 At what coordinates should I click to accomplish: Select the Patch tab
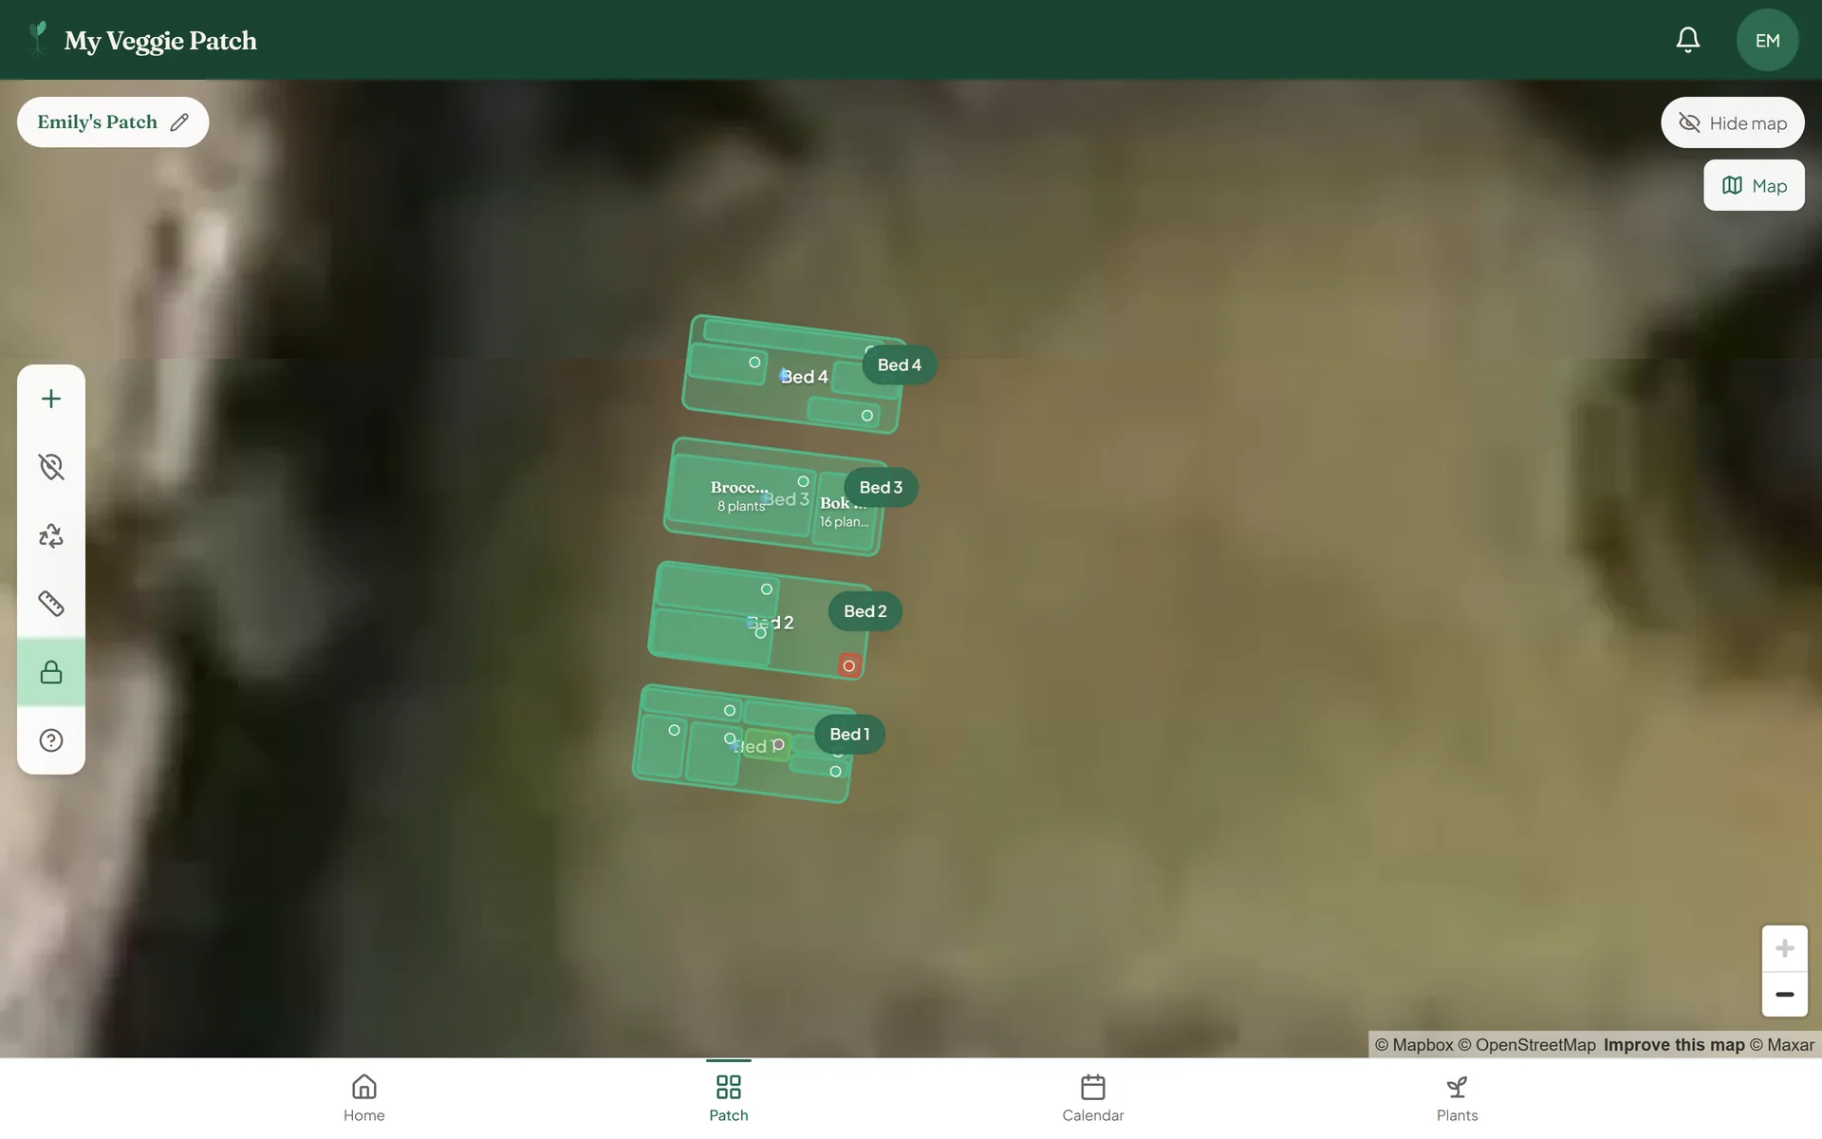pos(729,1098)
